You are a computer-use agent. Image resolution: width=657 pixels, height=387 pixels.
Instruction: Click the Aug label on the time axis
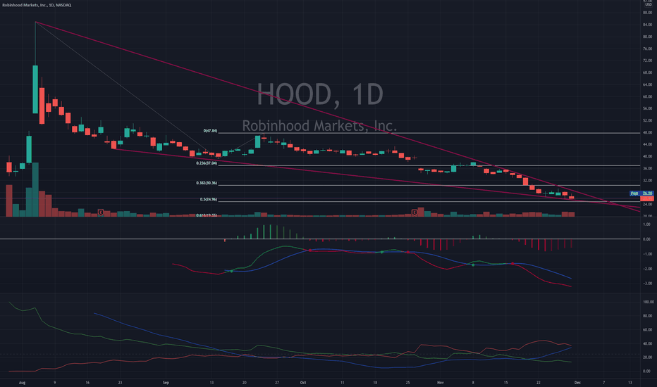[23, 382]
